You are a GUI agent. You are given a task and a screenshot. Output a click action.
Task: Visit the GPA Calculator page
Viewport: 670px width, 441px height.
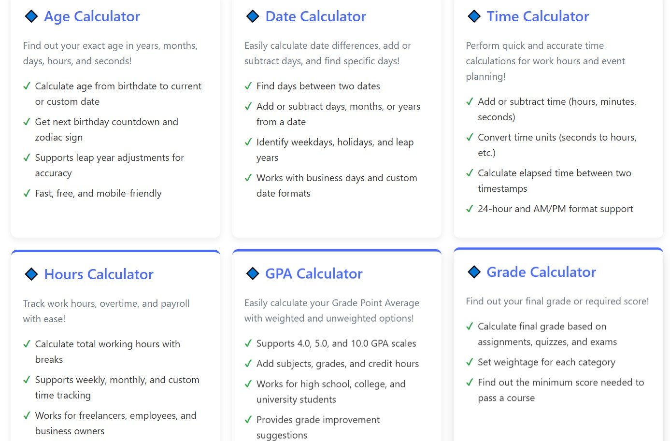click(x=314, y=274)
